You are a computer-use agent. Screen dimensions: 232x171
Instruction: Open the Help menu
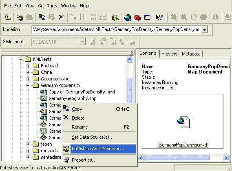[x=84, y=6]
